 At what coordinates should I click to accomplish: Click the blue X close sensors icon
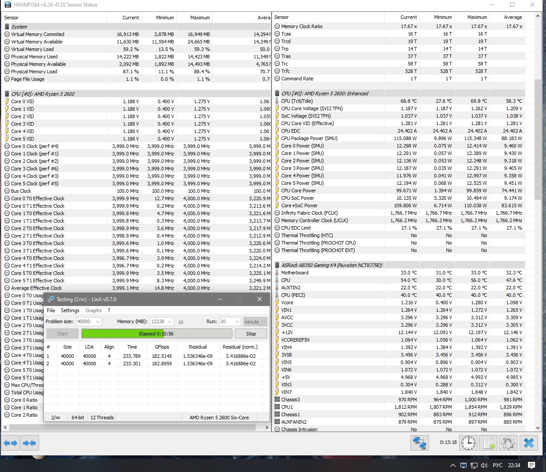tap(529, 443)
